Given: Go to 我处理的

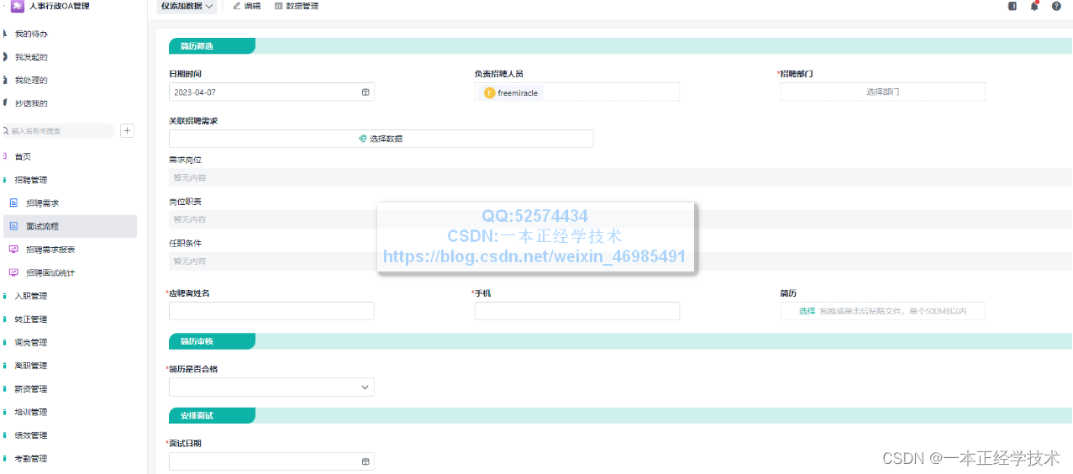Looking at the screenshot, I should [31, 81].
